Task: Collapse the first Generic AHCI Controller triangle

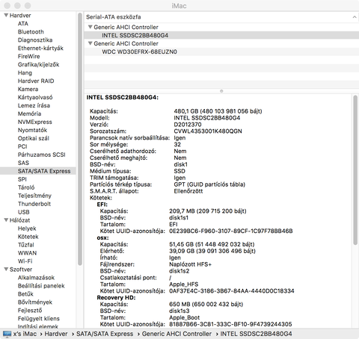Action: coord(90,27)
